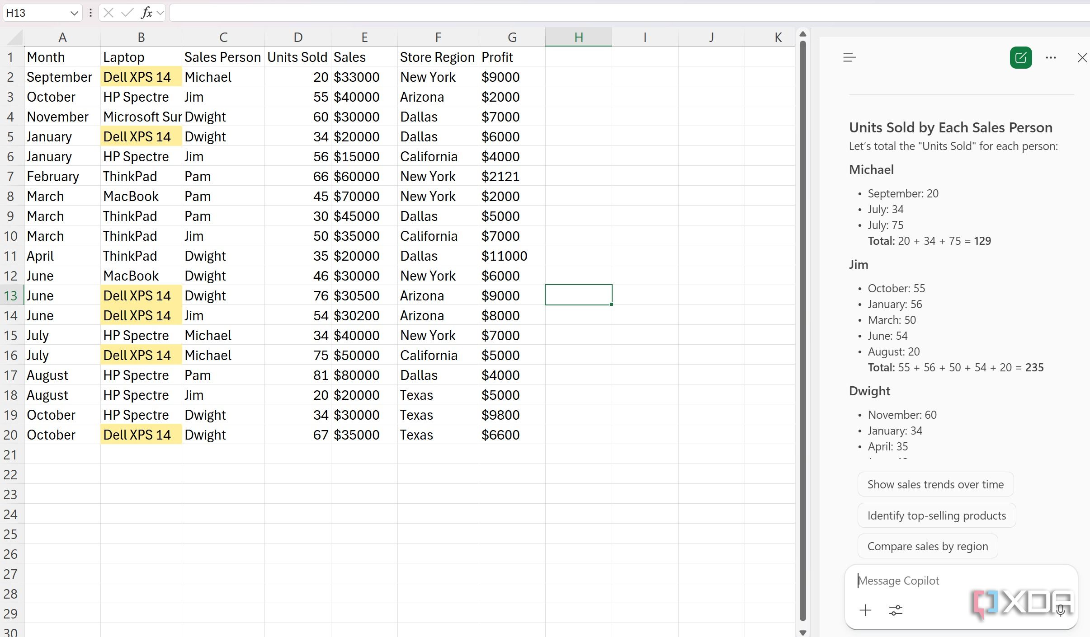
Task: Select column A header
Action: point(62,37)
